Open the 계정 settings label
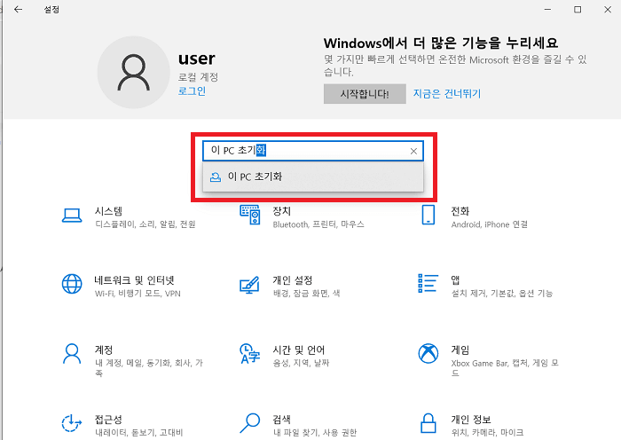The image size is (621, 440). pos(104,350)
